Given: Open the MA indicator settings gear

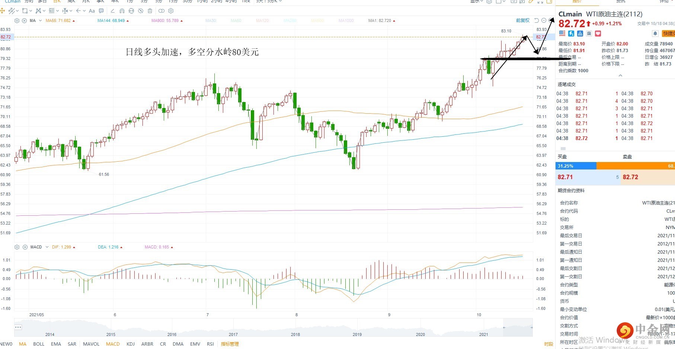Looking at the screenshot, I should pyautogui.click(x=17, y=20).
